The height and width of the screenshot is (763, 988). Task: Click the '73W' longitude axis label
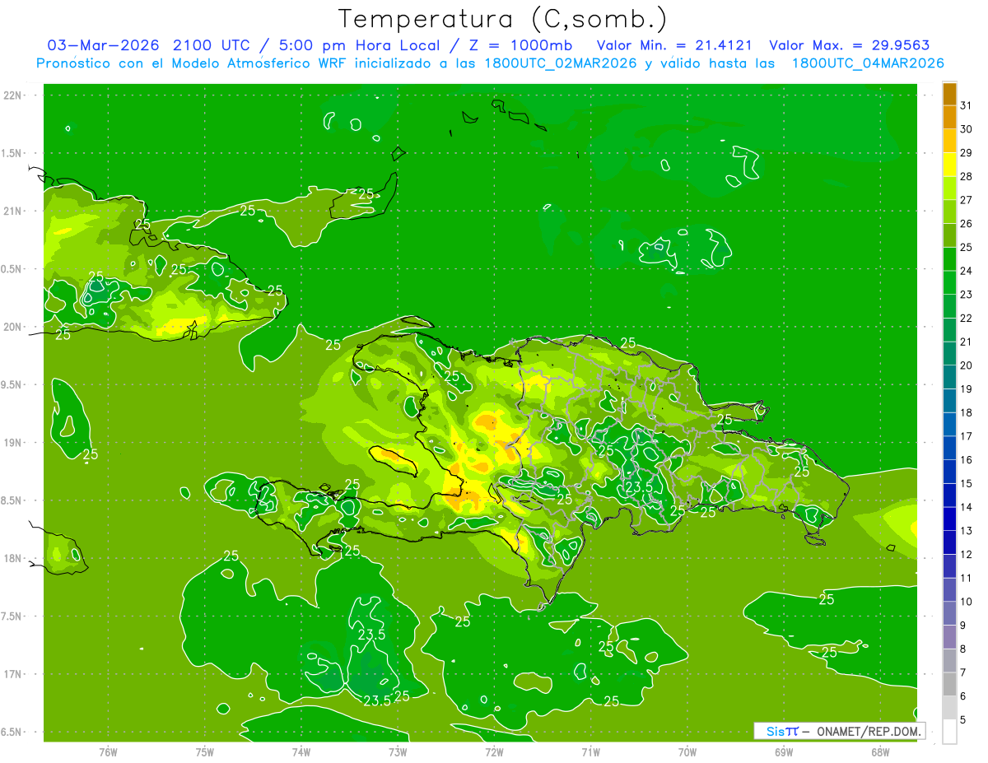[x=398, y=751]
